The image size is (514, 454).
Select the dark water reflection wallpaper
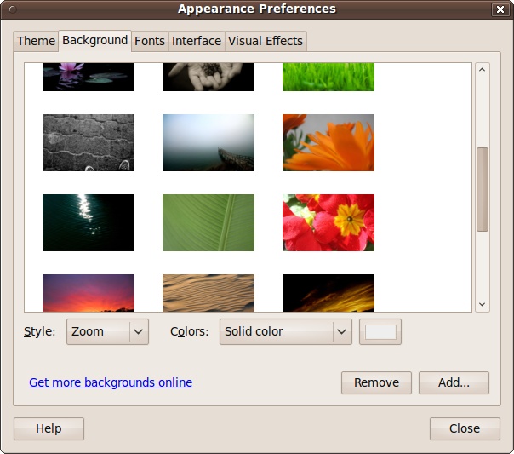point(89,222)
